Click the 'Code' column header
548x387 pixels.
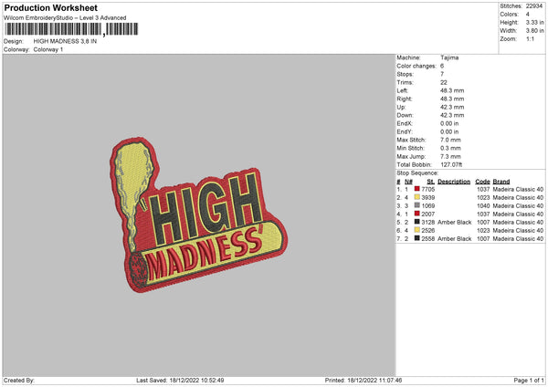pos(482,182)
